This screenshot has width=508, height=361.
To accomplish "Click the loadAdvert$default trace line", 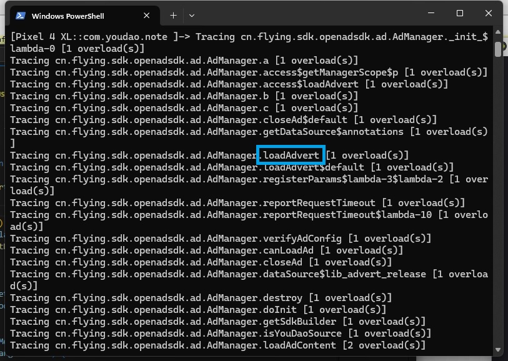I will pos(231,167).
